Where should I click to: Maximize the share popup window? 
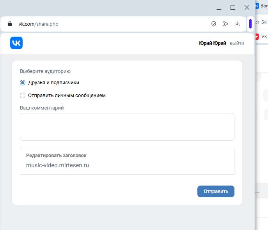[233, 7]
